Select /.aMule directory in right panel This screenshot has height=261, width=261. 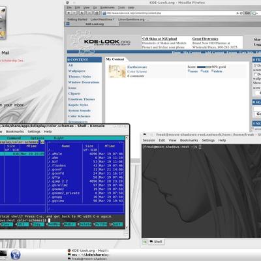pos(85,154)
